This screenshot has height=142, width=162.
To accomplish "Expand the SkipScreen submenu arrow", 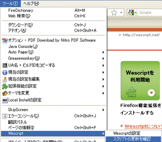I will [103, 110].
